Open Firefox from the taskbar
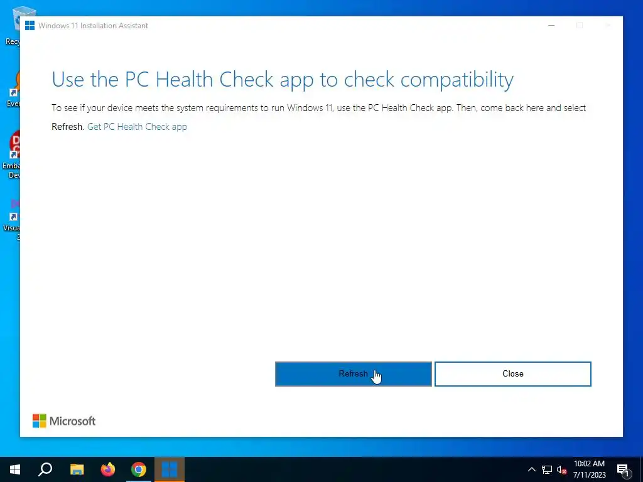Viewport: 643px width, 482px height. (x=108, y=469)
